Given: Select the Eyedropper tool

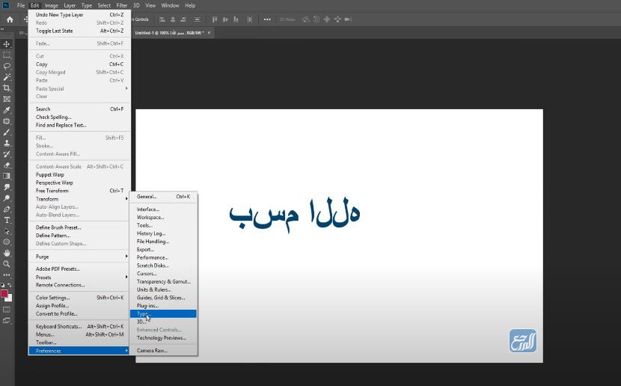Looking at the screenshot, I should coord(7,110).
